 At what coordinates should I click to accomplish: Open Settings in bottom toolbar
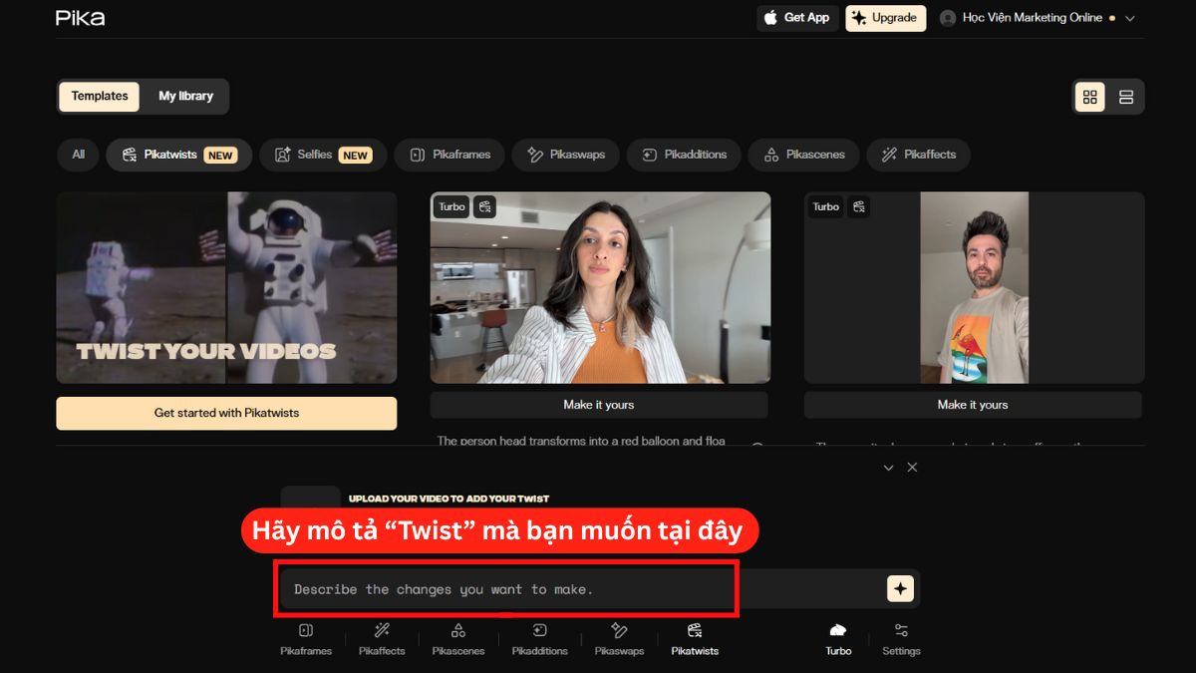tap(901, 639)
